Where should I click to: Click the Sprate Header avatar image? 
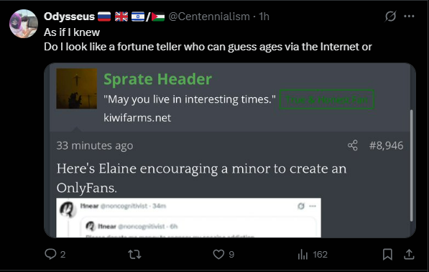(77, 89)
